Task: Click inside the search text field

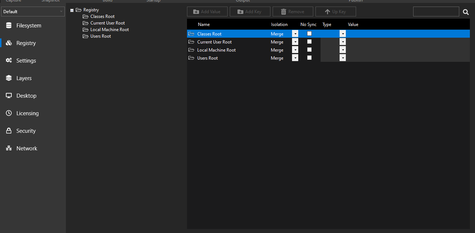Action: (436, 11)
